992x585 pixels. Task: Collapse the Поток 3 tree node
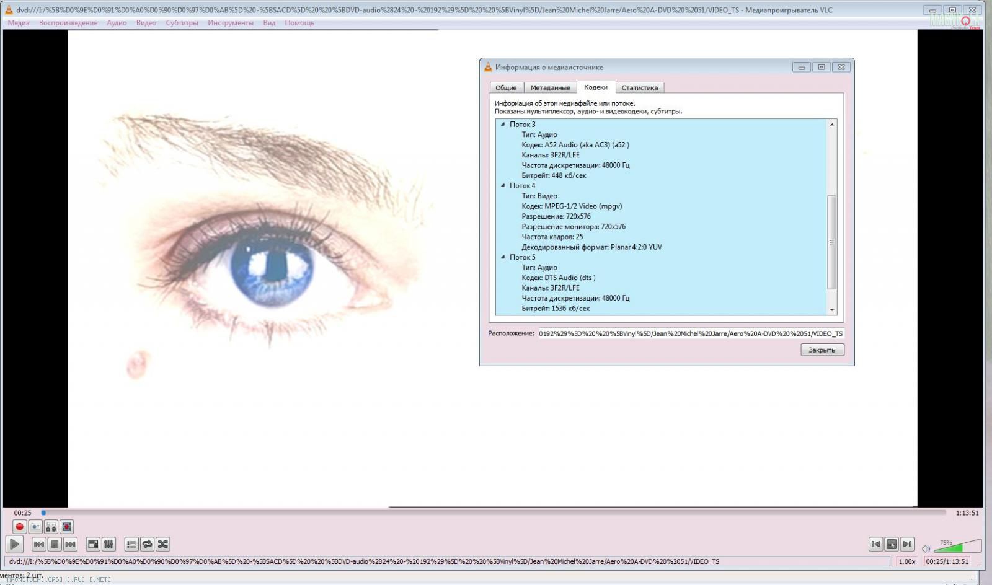pos(503,125)
